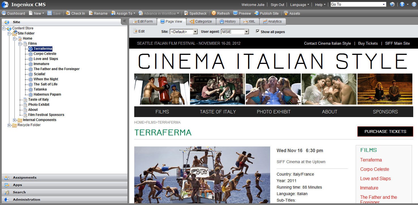This screenshot has height=205, width=418.
Task: Collapse the Home tree node
Action: point(15,39)
